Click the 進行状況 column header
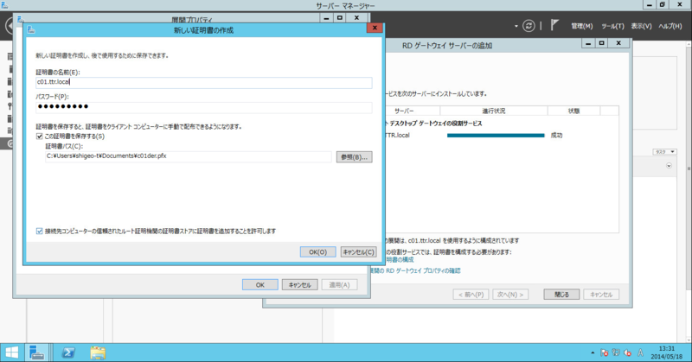Viewport: 692px width, 362px height. coord(493,111)
